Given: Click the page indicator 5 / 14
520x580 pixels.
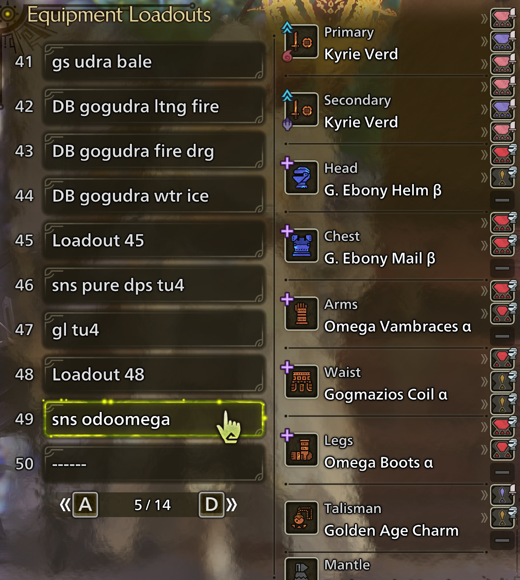Looking at the screenshot, I should [153, 505].
